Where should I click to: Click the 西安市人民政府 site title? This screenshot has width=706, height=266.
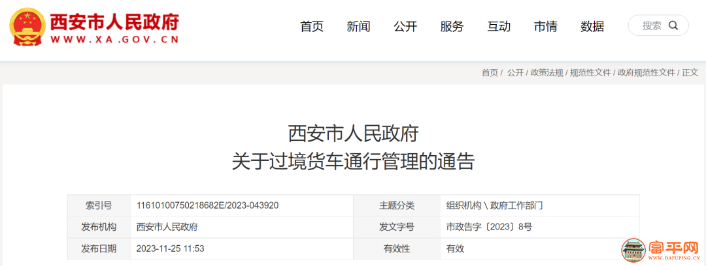(x=114, y=21)
